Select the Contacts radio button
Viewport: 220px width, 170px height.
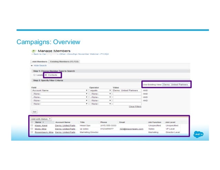pyautogui.click(x=46, y=75)
